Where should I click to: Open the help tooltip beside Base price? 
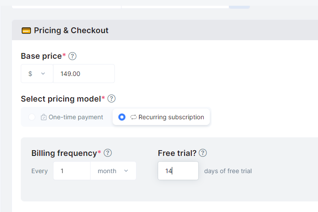click(72, 56)
